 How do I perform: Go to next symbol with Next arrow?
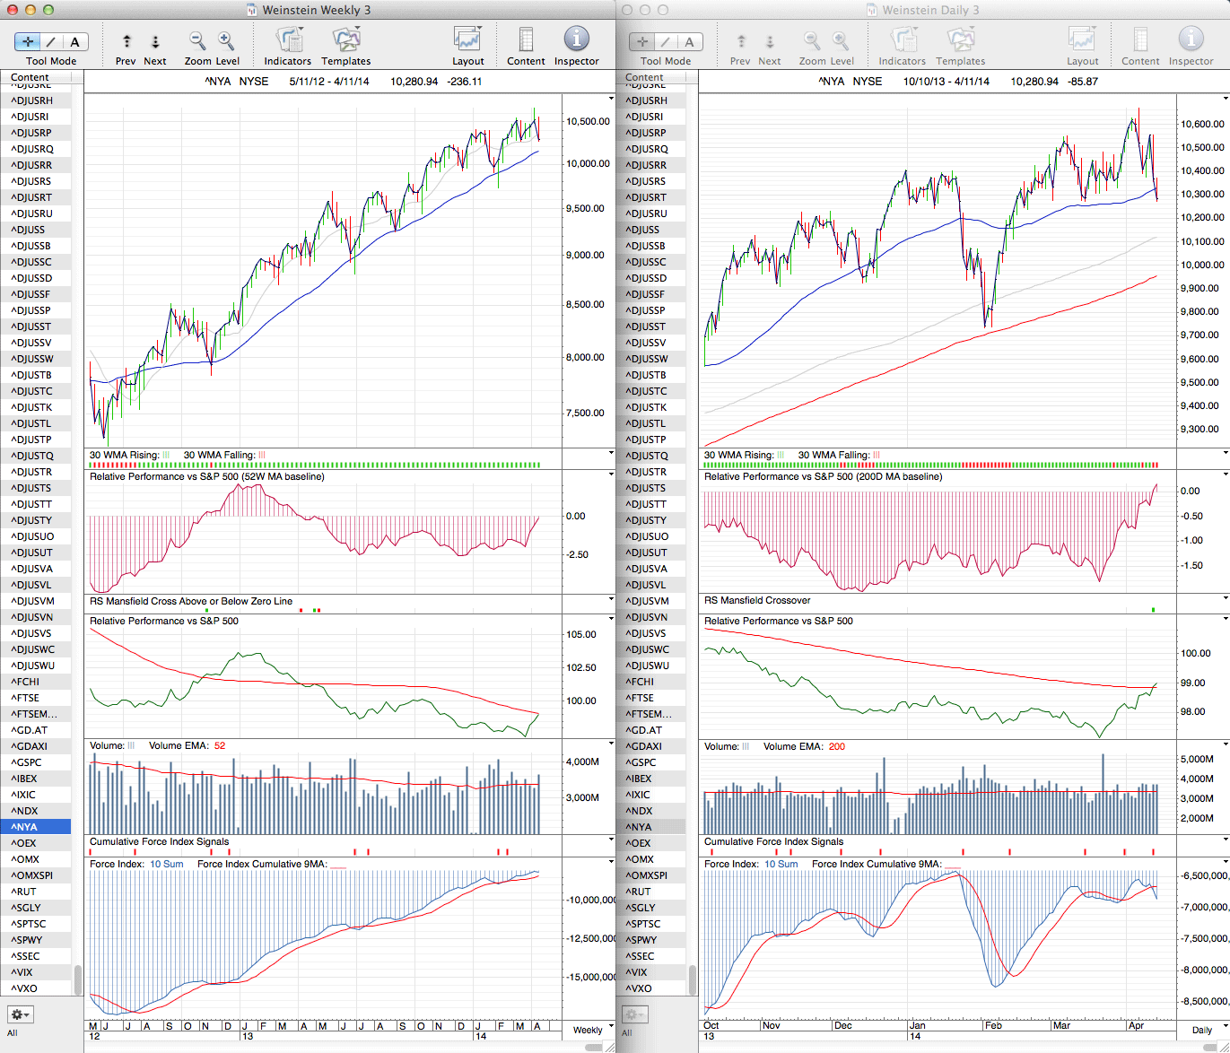coord(155,41)
